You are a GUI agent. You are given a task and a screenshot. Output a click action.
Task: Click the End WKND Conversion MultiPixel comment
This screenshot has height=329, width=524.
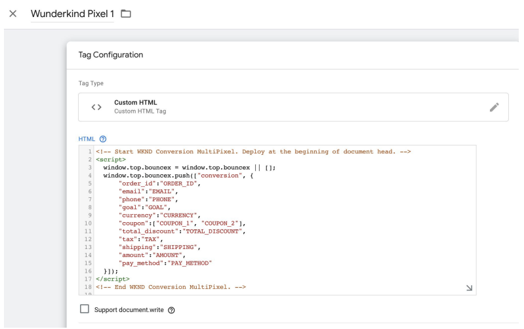click(171, 287)
